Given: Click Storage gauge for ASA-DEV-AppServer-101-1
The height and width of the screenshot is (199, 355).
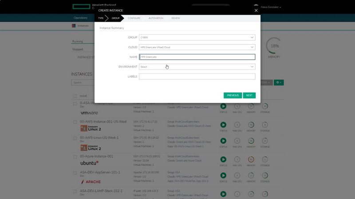Looking at the screenshot, I should (x=265, y=175).
